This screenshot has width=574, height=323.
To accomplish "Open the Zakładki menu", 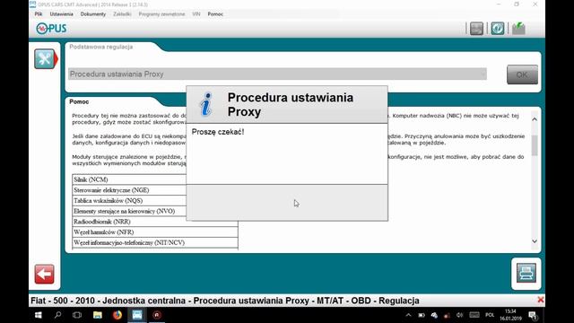I will (x=122, y=14).
